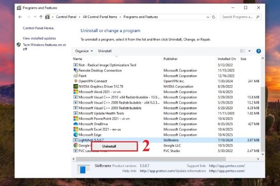Click the address bar Control Panel icon
Image resolution: width=280 pixels, height=186 pixels.
[47, 17]
